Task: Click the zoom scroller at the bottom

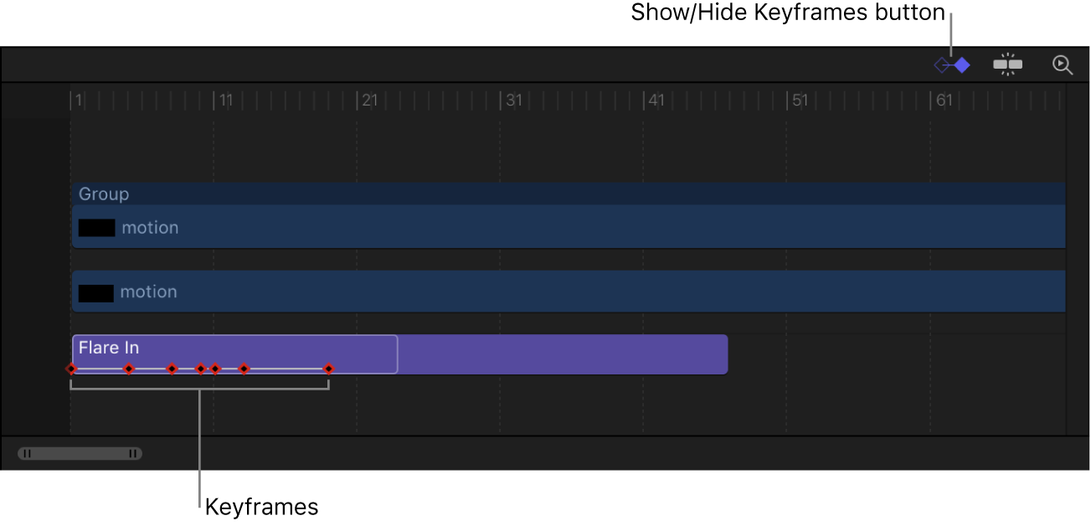Action: (x=80, y=452)
